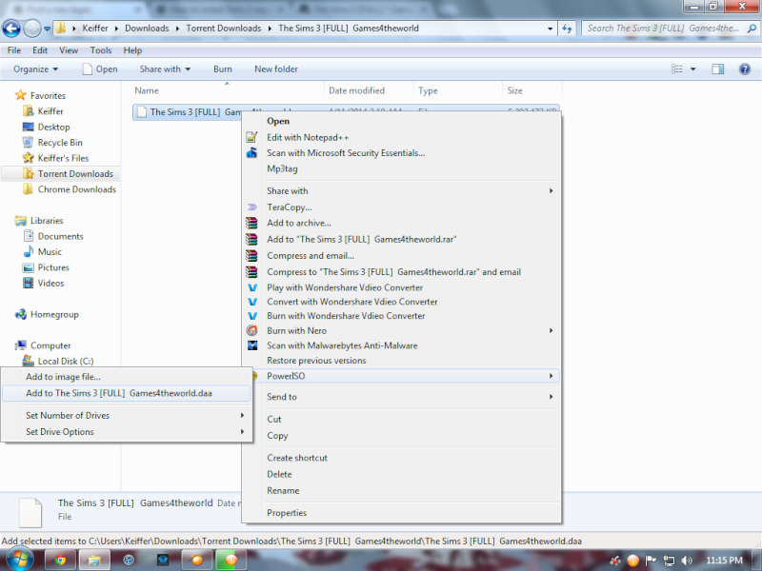762x571 pixels.
Task: Click the search magnifier icon
Action: coord(752,29)
